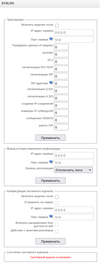100x264 pixels.
Task: Click help icon for port in system journal section
Action: tap(51, 216)
